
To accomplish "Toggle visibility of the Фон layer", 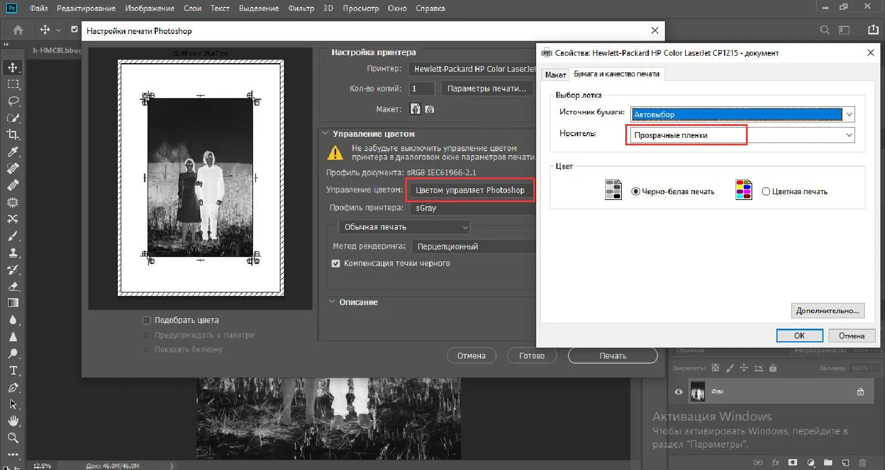I will (679, 392).
